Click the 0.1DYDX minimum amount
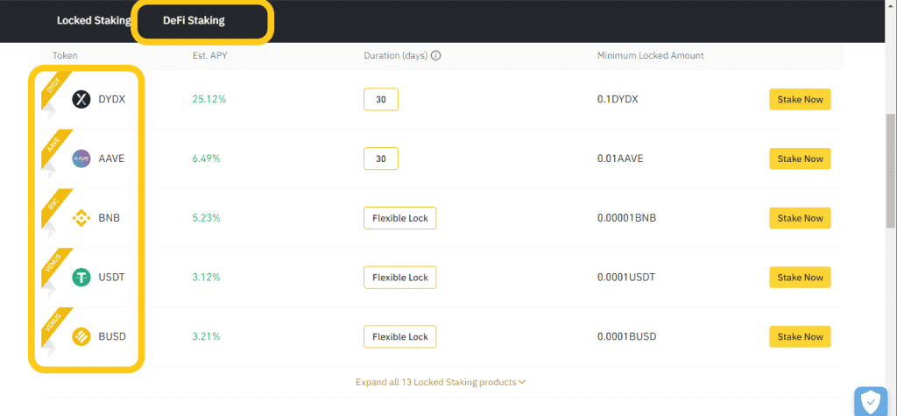 [x=618, y=100]
